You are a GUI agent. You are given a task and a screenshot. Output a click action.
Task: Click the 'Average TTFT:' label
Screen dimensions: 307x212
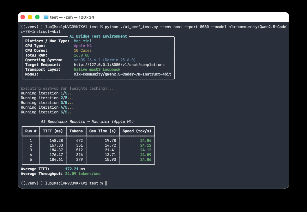click(35, 169)
